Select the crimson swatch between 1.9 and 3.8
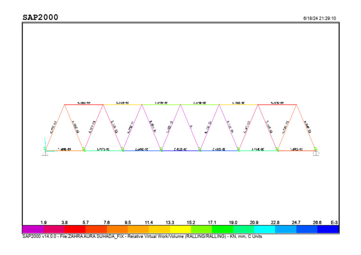The image size is (361, 255). 54,229
